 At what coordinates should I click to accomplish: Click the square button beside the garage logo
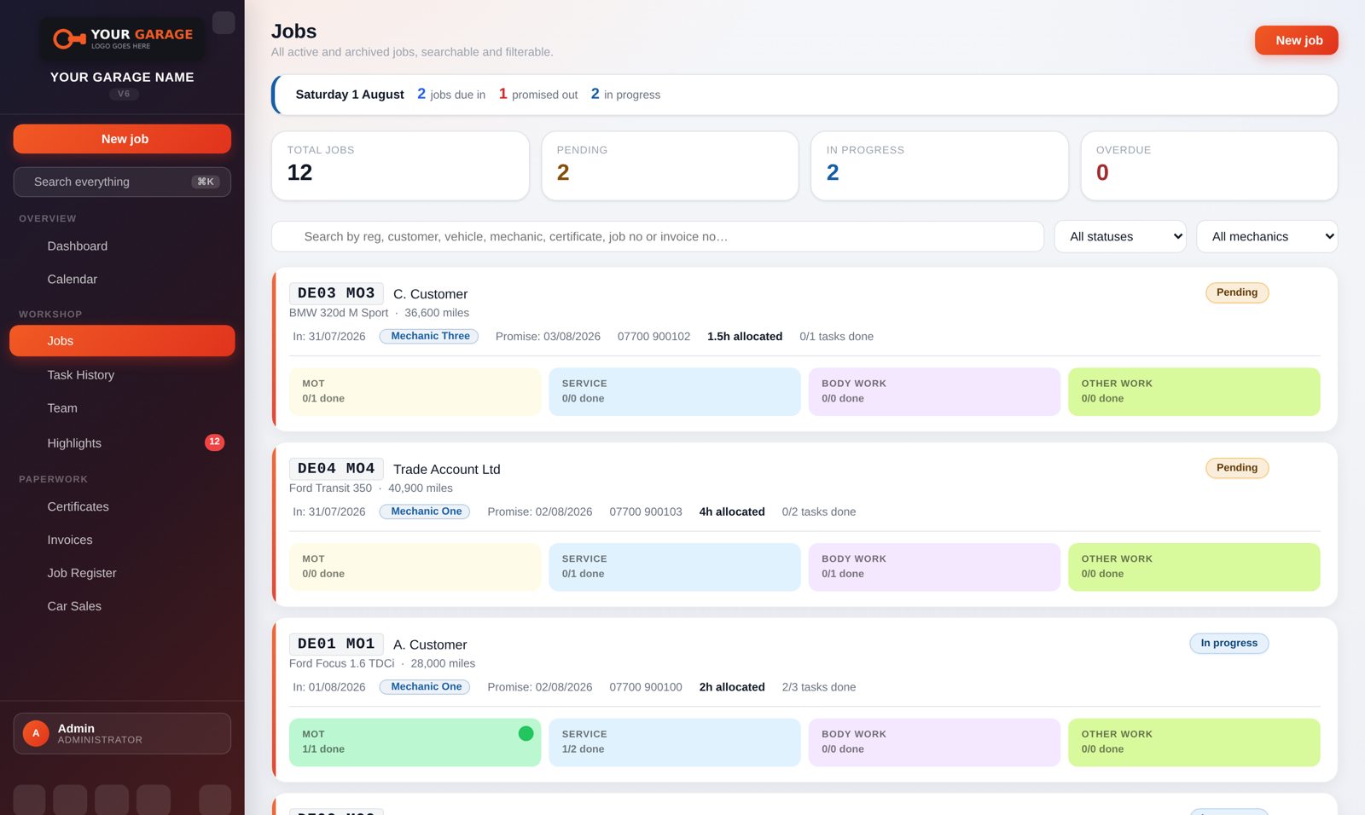[224, 22]
